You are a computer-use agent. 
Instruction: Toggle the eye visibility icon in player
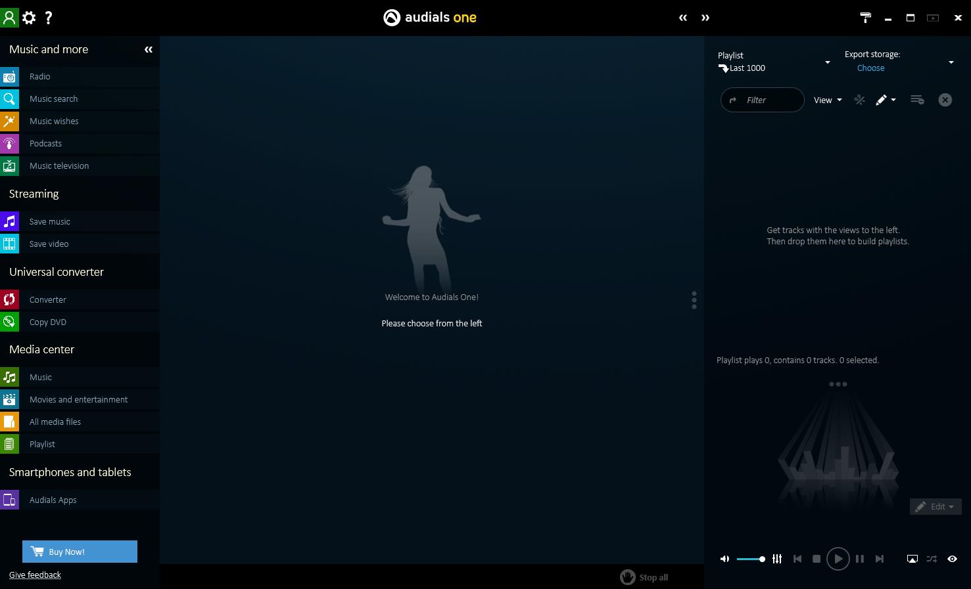coord(952,559)
